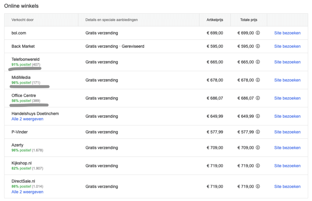The height and width of the screenshot is (201, 312).
Task: Click 'Site bezoeken' in the Azerty row
Action: click(287, 148)
